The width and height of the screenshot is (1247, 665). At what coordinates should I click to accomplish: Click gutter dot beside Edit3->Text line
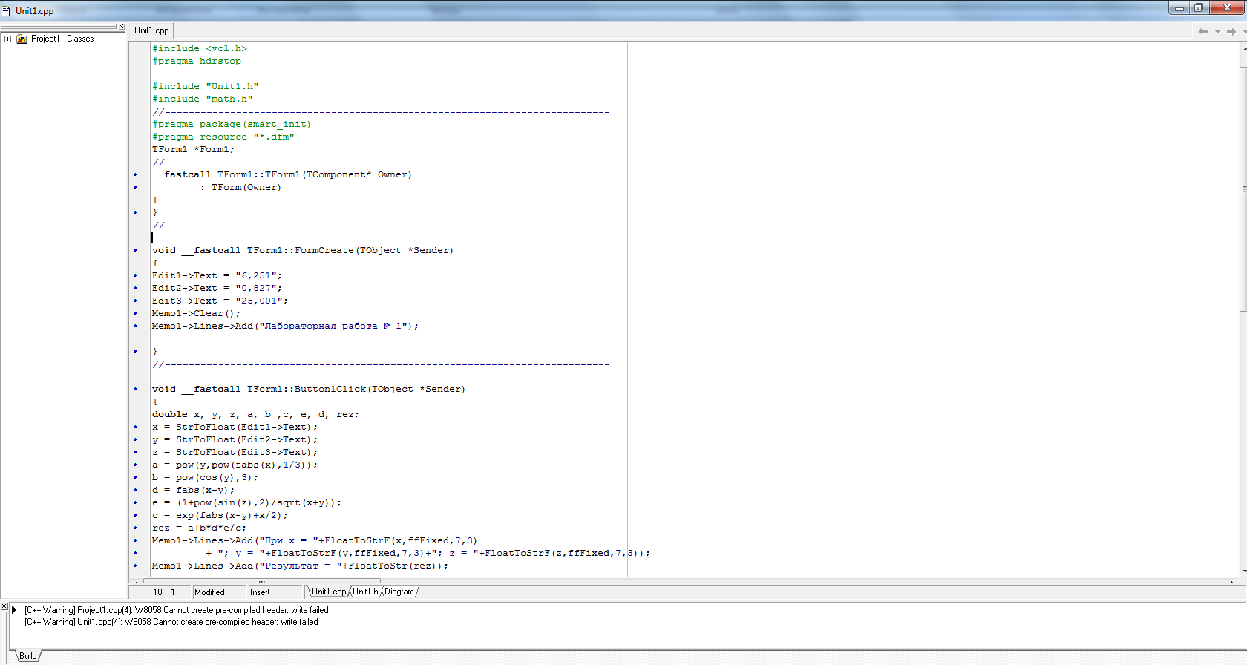coord(135,301)
